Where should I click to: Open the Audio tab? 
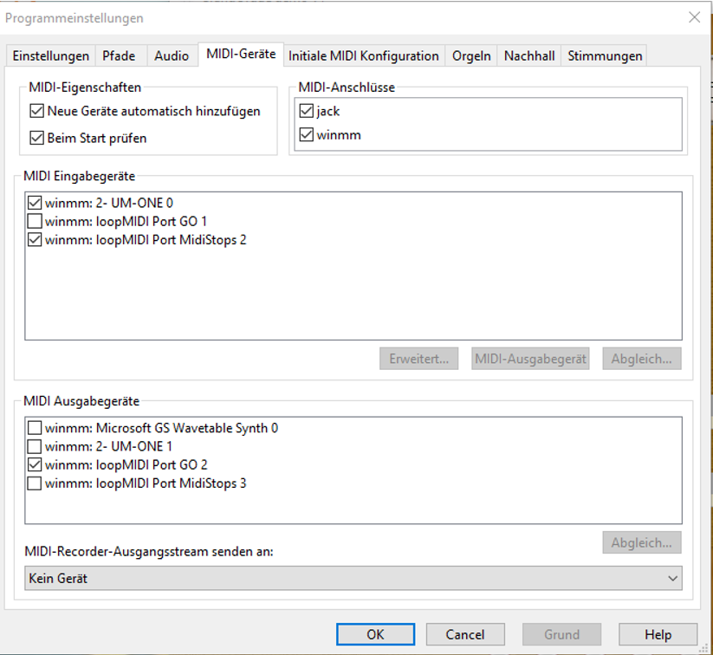click(x=172, y=55)
